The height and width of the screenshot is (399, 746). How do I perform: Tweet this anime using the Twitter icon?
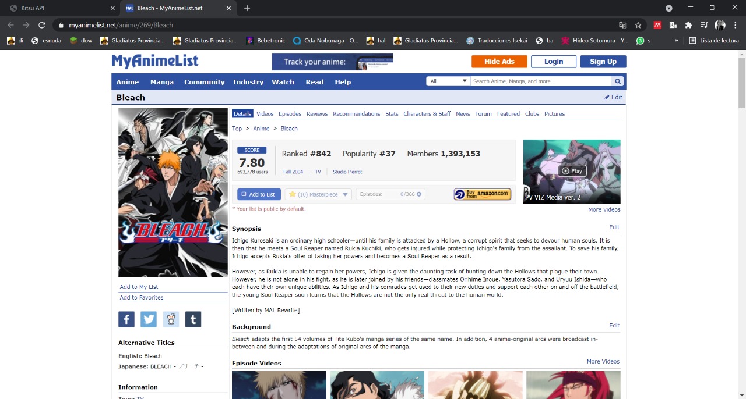click(148, 319)
